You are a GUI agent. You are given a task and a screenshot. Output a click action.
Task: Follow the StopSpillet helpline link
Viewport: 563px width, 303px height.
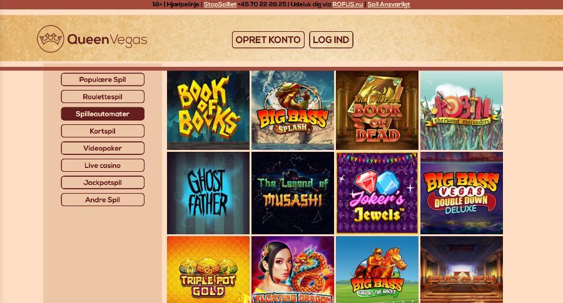pos(220,4)
